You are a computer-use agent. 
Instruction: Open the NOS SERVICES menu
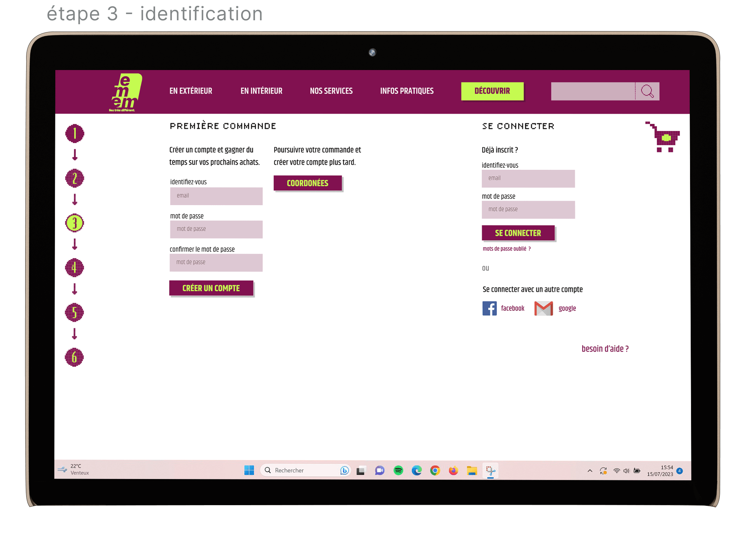[x=331, y=91]
